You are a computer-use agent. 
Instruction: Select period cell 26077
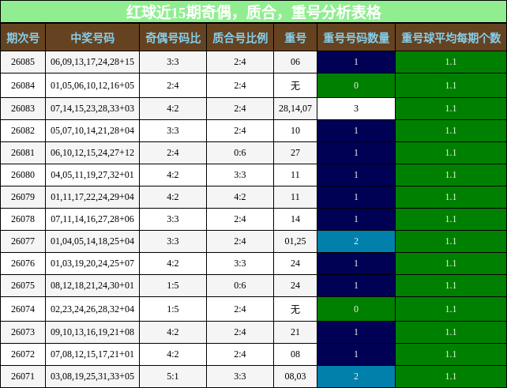coord(23,241)
